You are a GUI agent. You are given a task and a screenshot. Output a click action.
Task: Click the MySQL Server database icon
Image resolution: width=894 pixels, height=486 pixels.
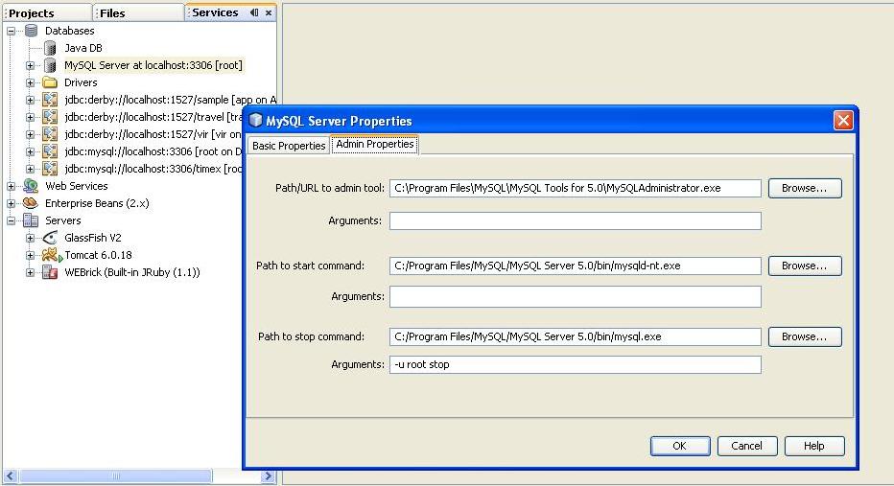tap(50, 65)
